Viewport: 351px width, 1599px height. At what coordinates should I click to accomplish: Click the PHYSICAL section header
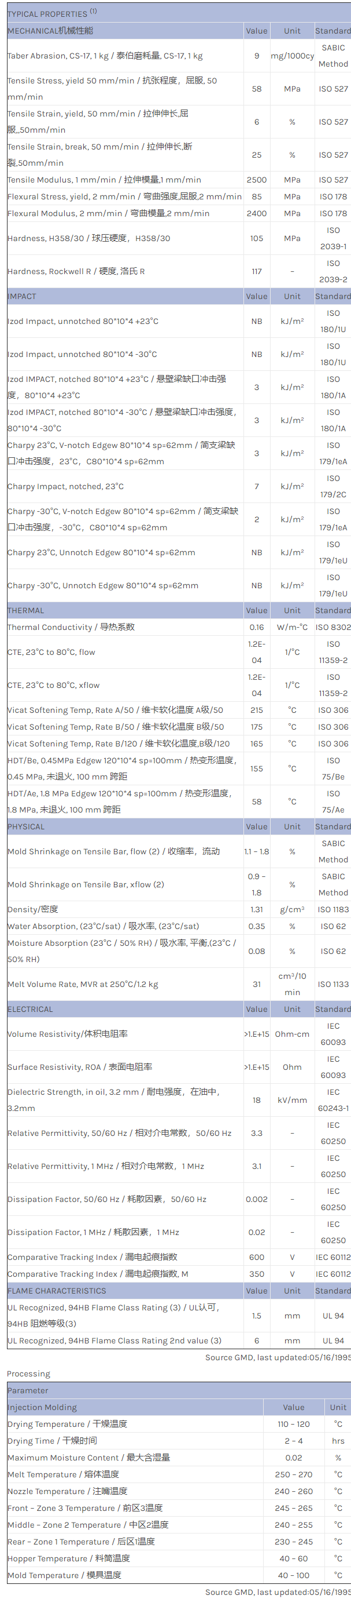tap(26, 827)
